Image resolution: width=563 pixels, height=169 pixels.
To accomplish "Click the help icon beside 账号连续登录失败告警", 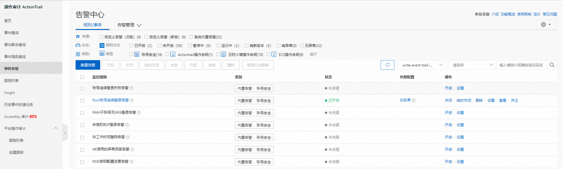I will (131, 88).
